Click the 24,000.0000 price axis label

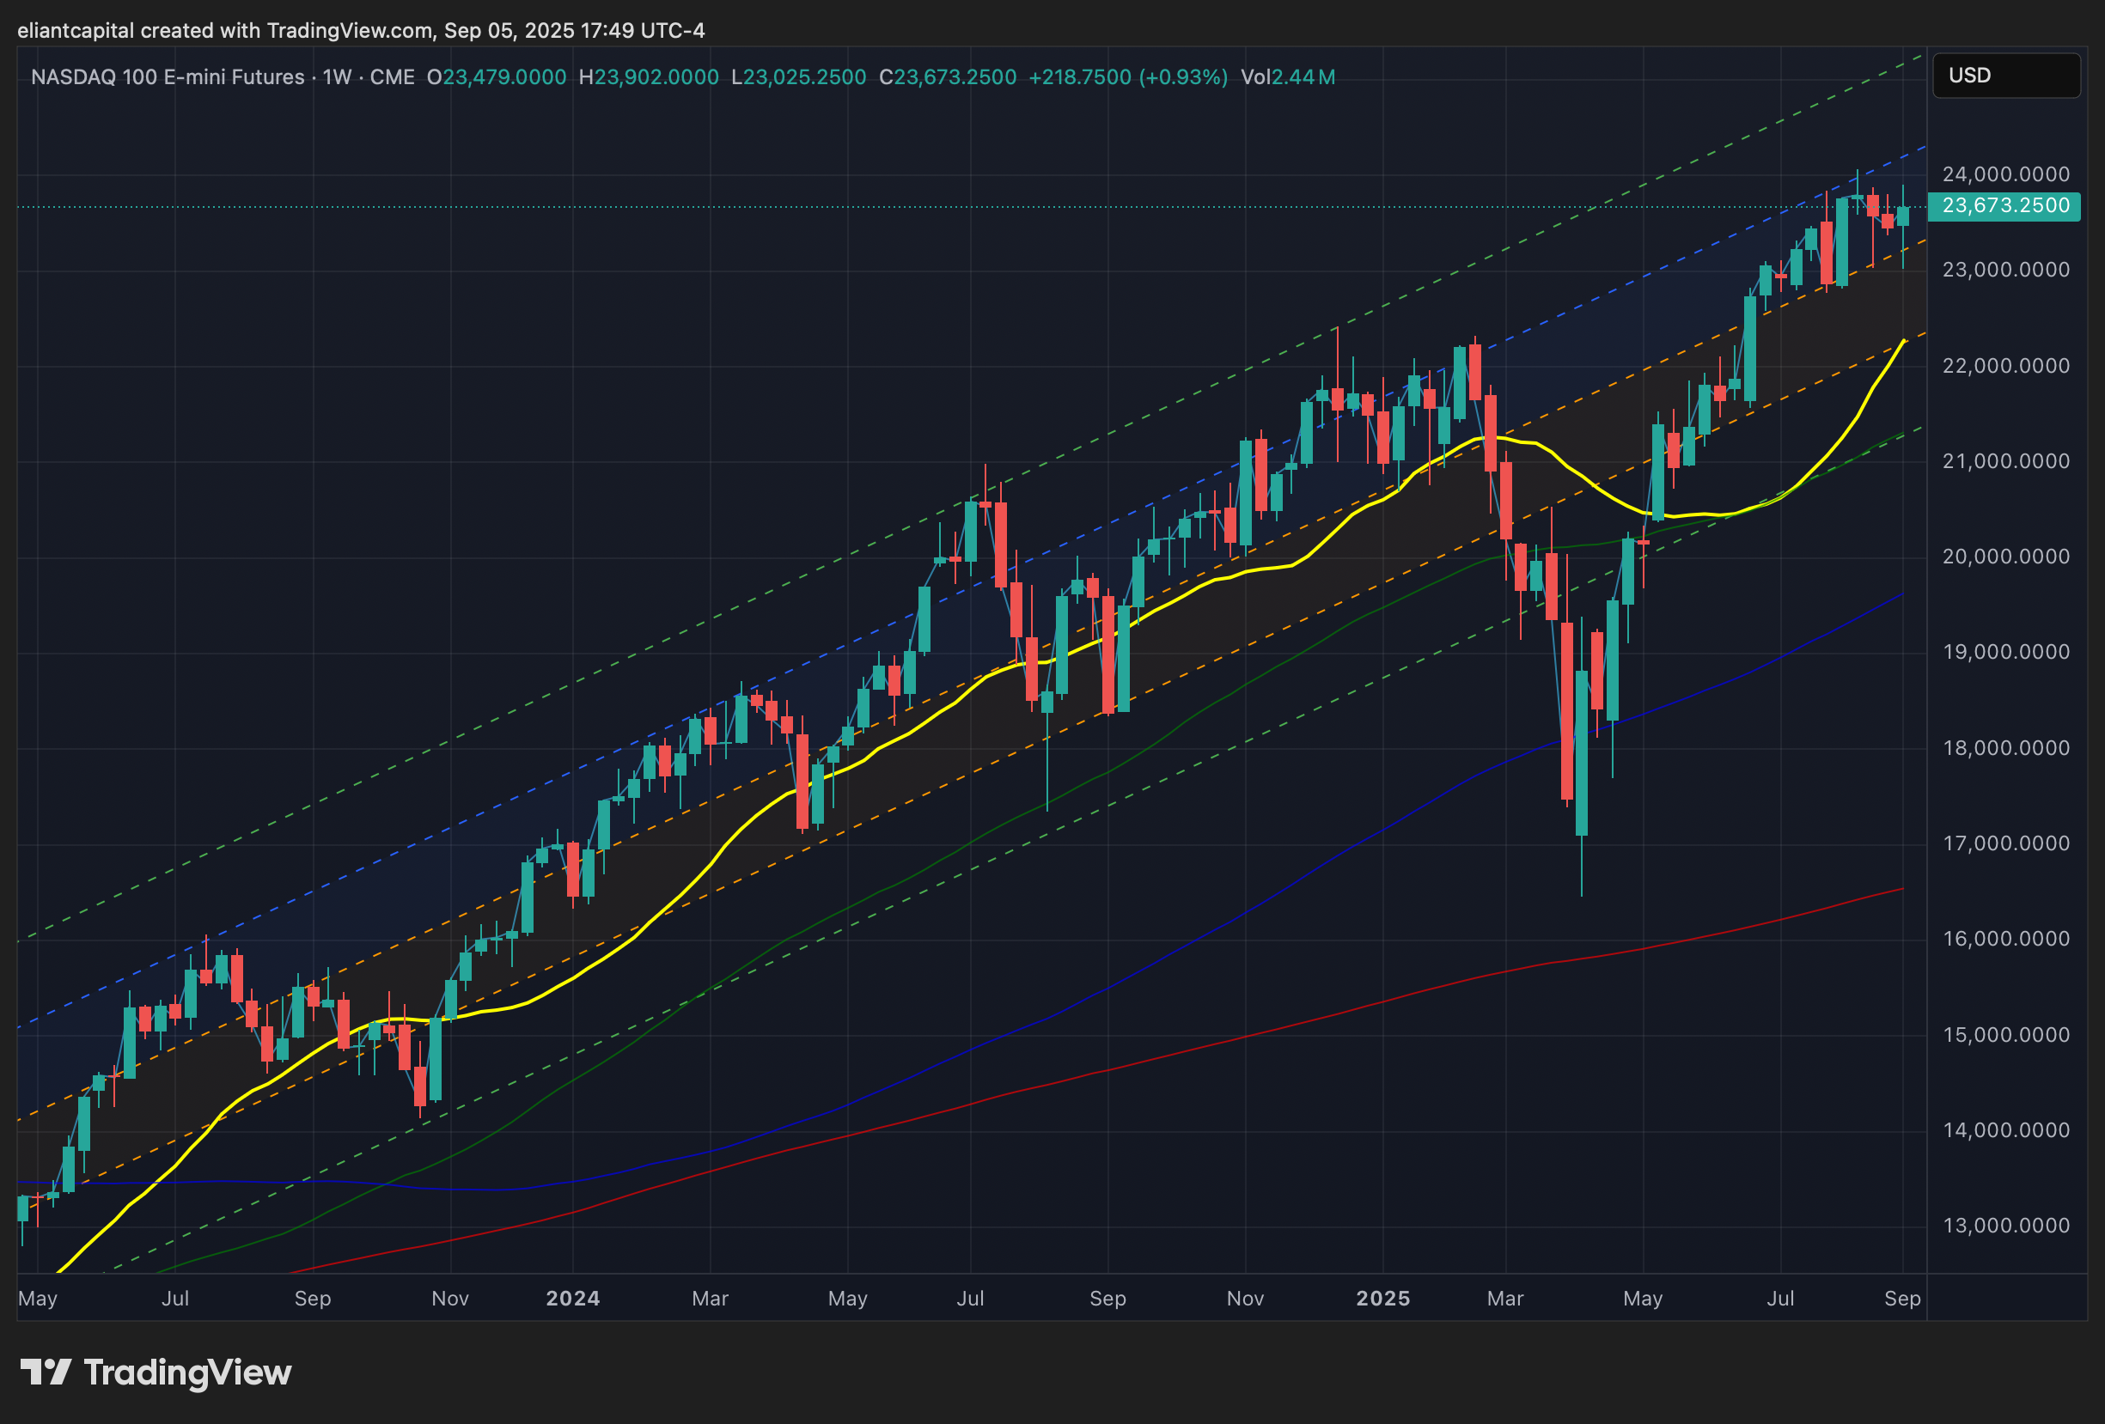pos(2005,173)
